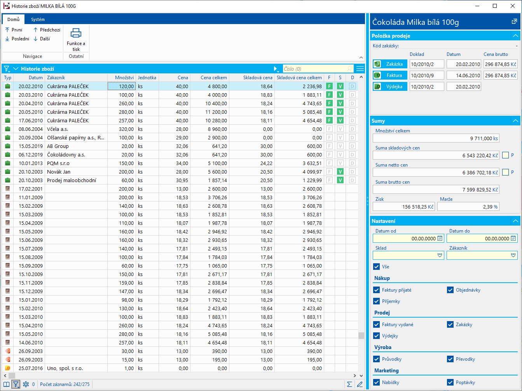
Task: Open the Sklad dropdown
Action: (x=440, y=255)
